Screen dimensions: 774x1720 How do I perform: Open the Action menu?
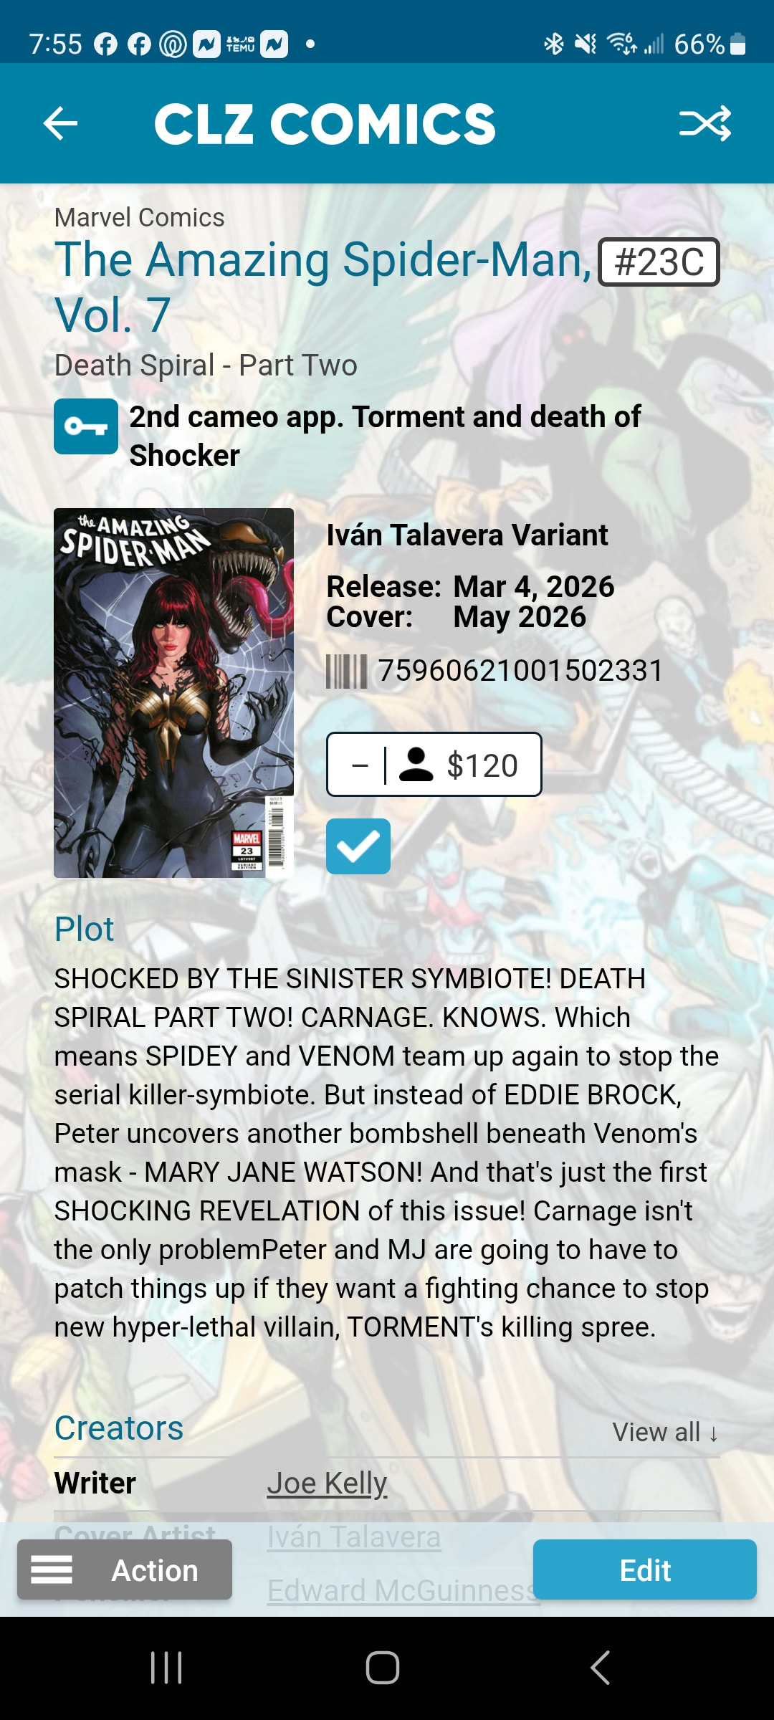point(125,1569)
